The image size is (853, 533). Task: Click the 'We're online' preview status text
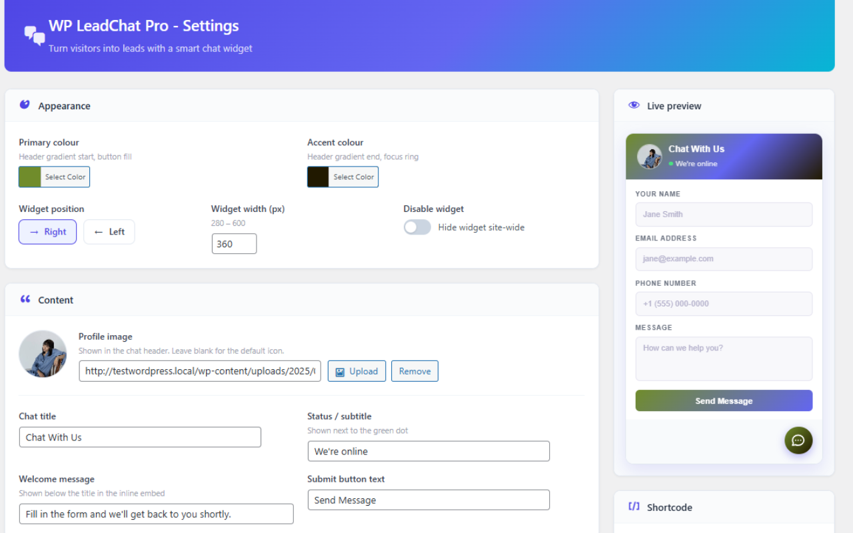pyautogui.click(x=696, y=164)
